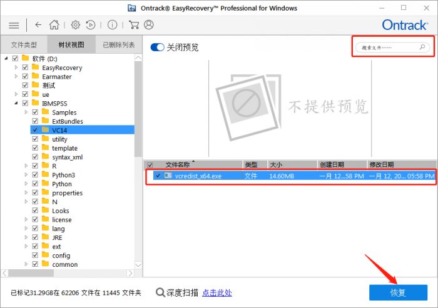Uncheck the 测试 folder checkbox

pyautogui.click(x=26, y=85)
